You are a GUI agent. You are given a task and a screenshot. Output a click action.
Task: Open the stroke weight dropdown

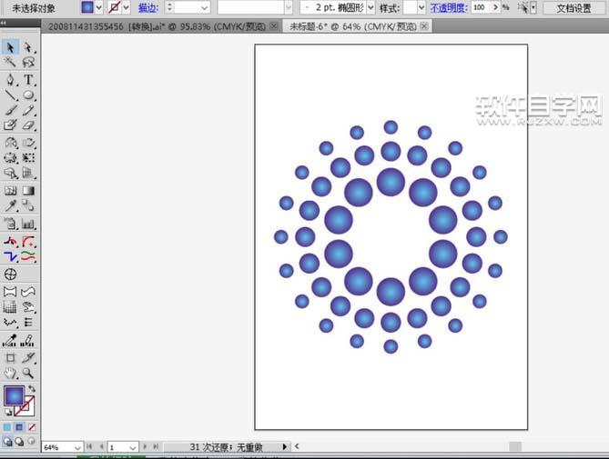(x=204, y=7)
